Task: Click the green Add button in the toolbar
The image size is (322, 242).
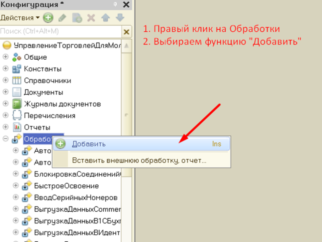Action: (48, 18)
